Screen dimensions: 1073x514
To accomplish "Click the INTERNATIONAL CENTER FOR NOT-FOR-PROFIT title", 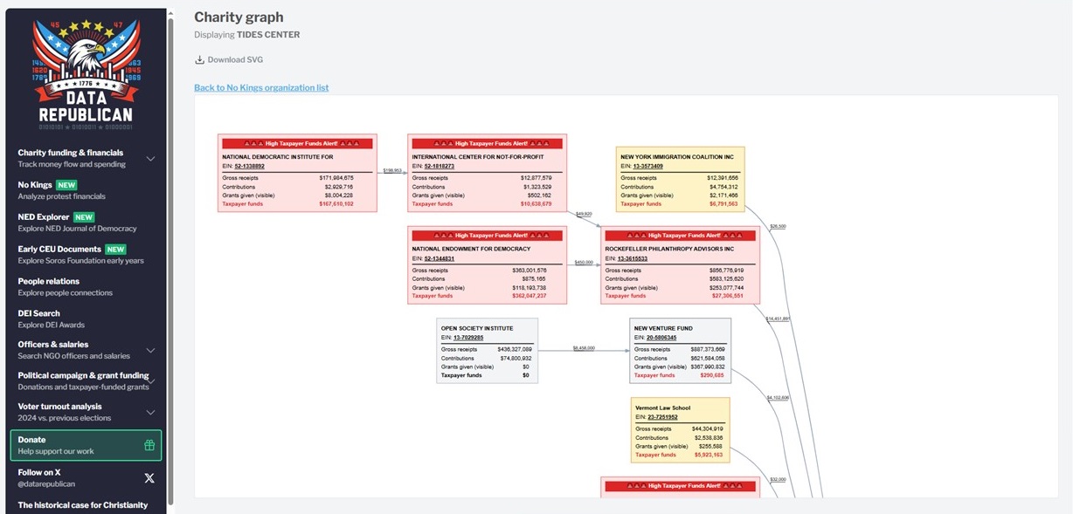I will (x=478, y=157).
